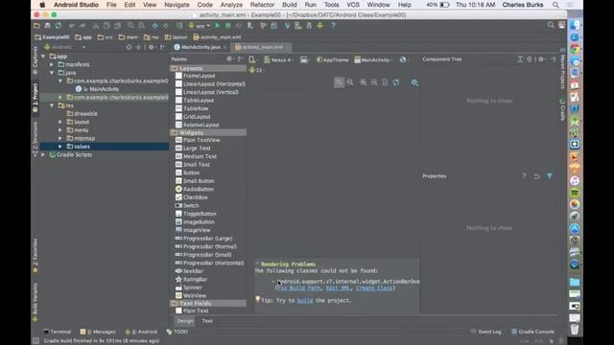Click the Zoom to Fit icon in the design editor

point(339,82)
